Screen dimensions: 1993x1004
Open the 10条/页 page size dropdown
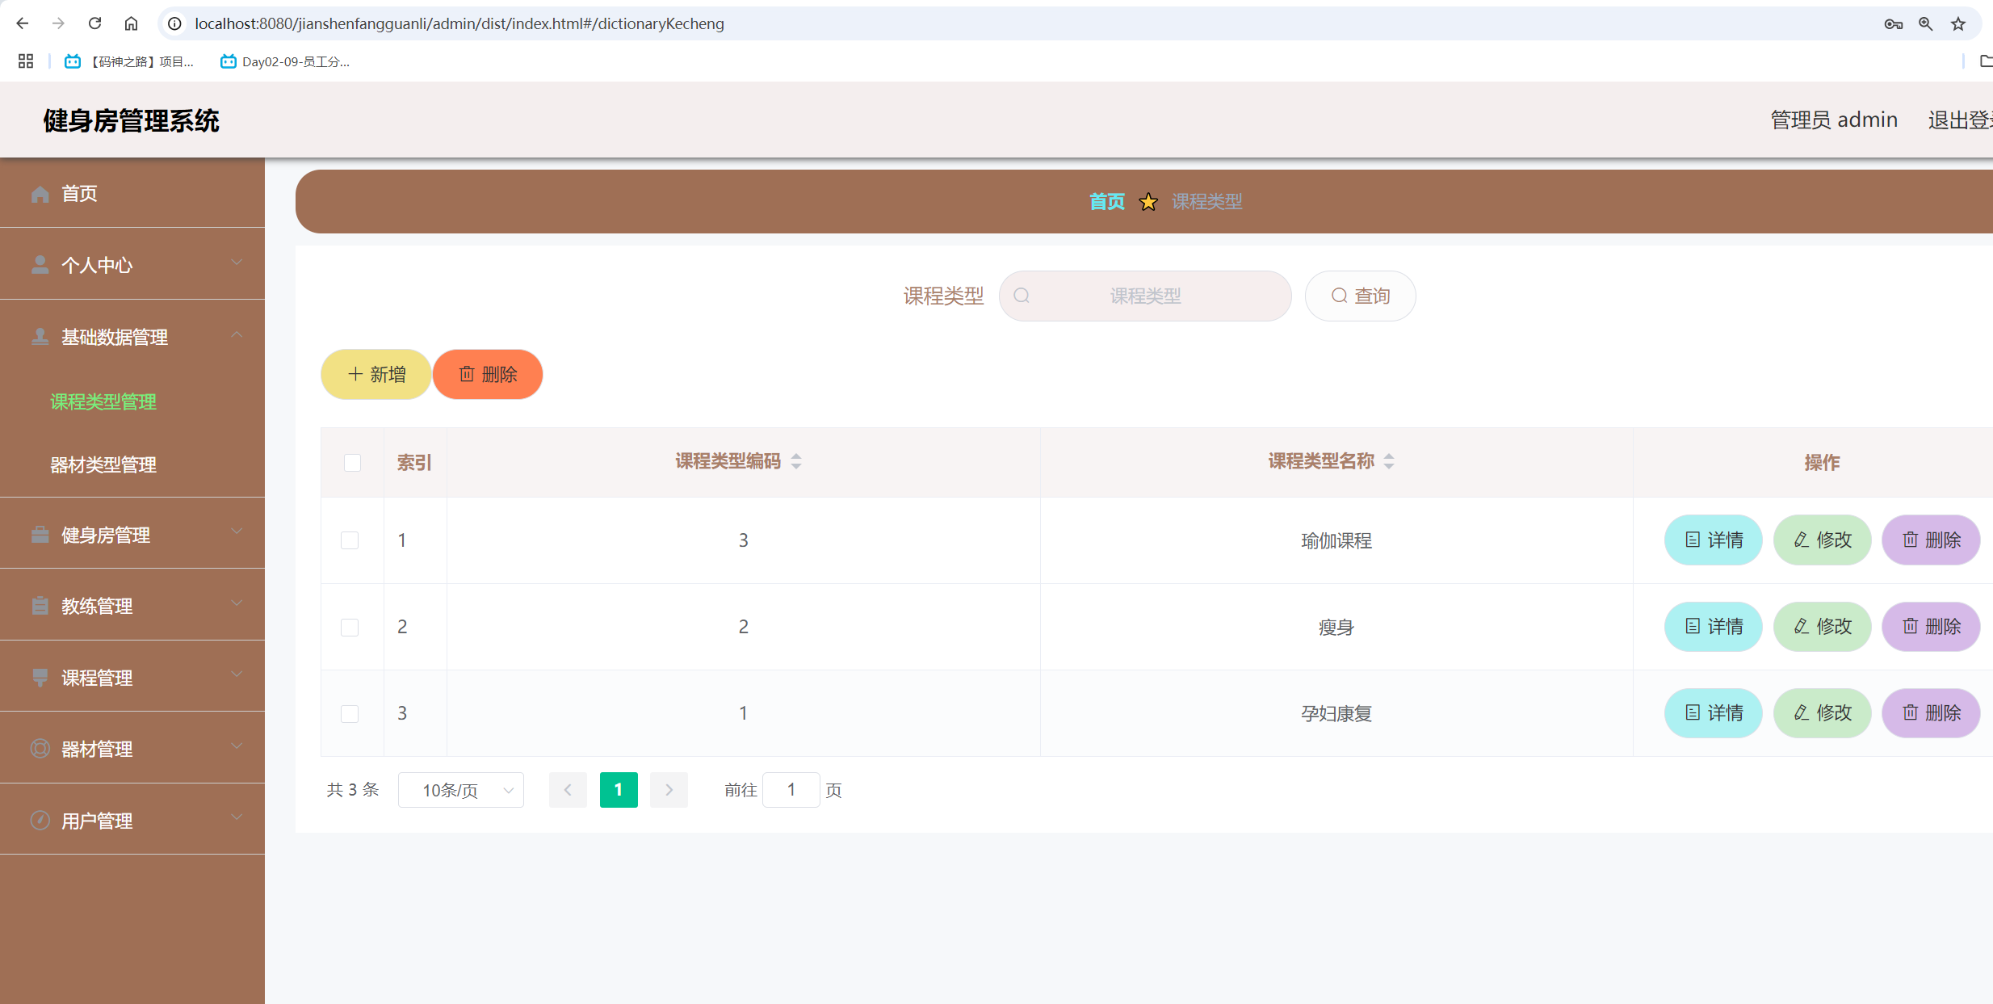pos(461,790)
